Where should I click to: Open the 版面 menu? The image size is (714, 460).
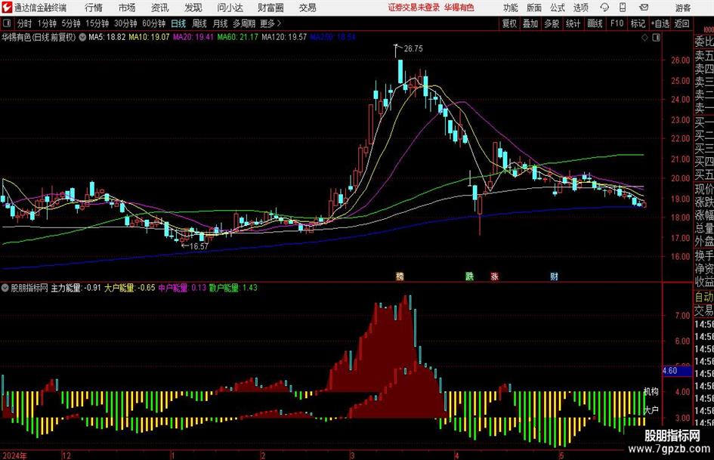click(533, 8)
